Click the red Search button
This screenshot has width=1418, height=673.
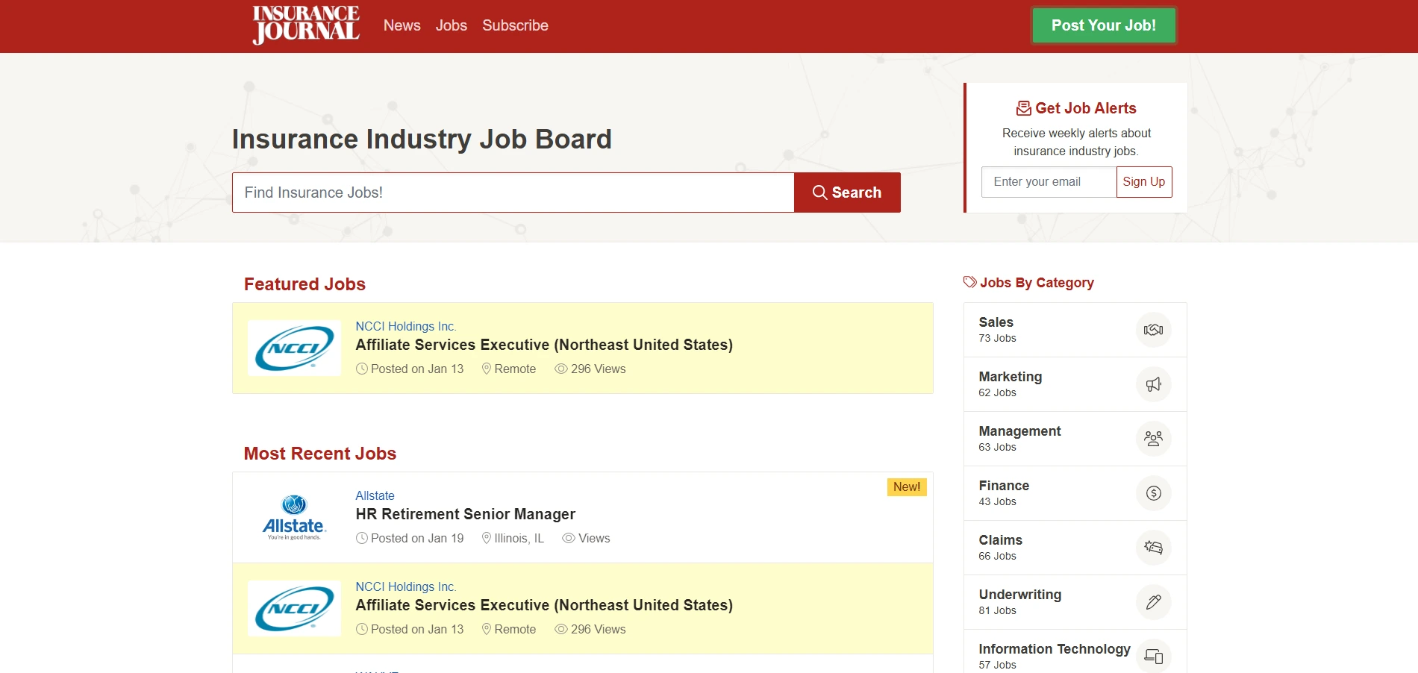click(847, 192)
